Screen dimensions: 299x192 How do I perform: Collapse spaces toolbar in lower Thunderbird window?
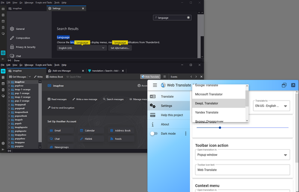tap(3, 149)
